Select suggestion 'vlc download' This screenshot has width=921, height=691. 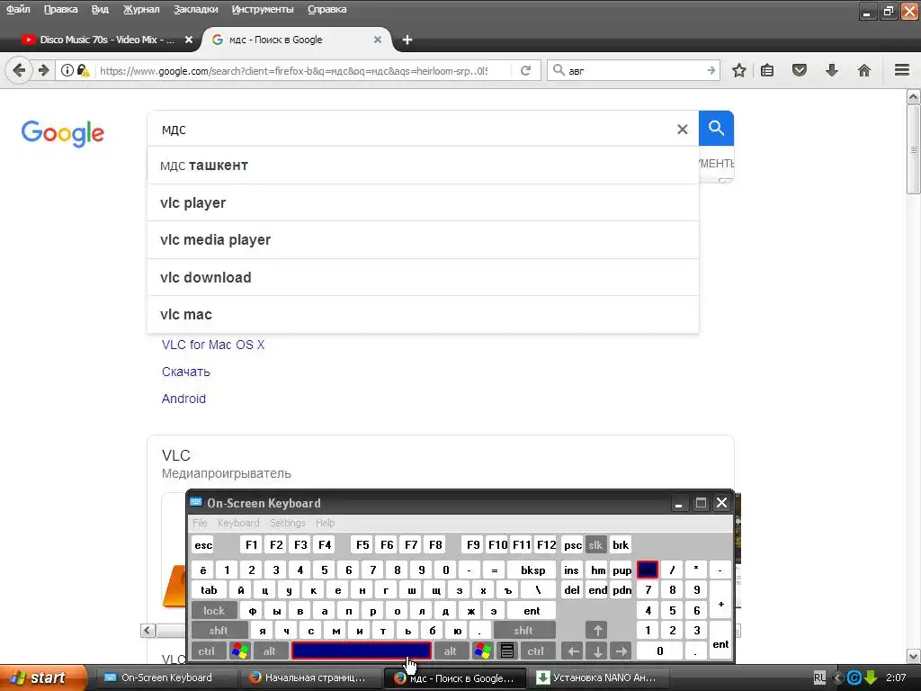point(423,277)
